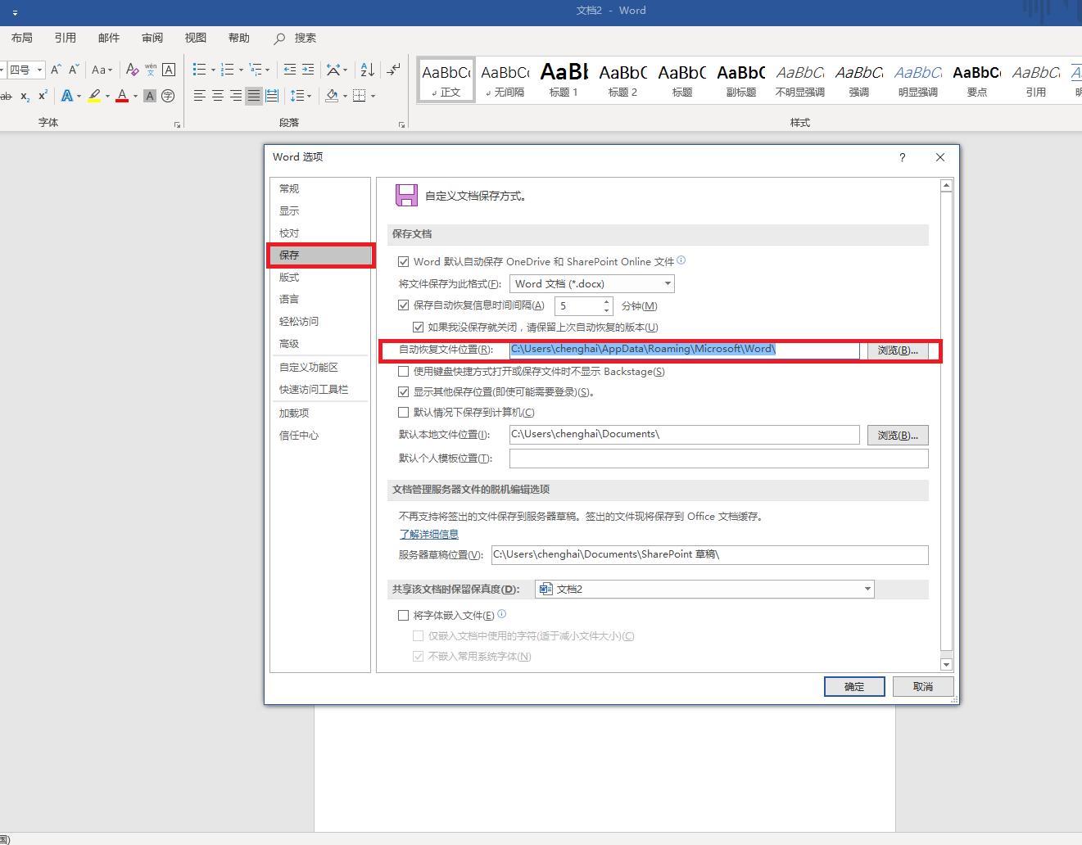The width and height of the screenshot is (1082, 845).
Task: Open the 引用 ribbon tab
Action: click(x=66, y=38)
